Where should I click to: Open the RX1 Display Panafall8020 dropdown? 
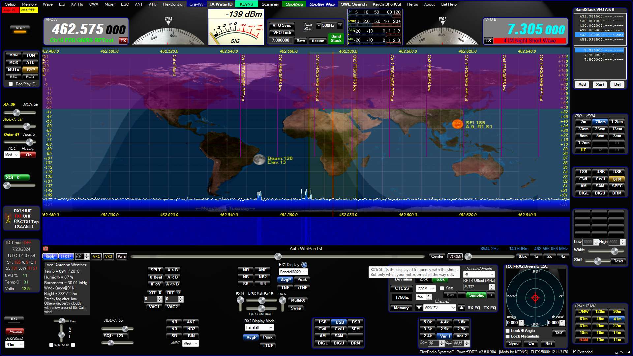tap(293, 272)
